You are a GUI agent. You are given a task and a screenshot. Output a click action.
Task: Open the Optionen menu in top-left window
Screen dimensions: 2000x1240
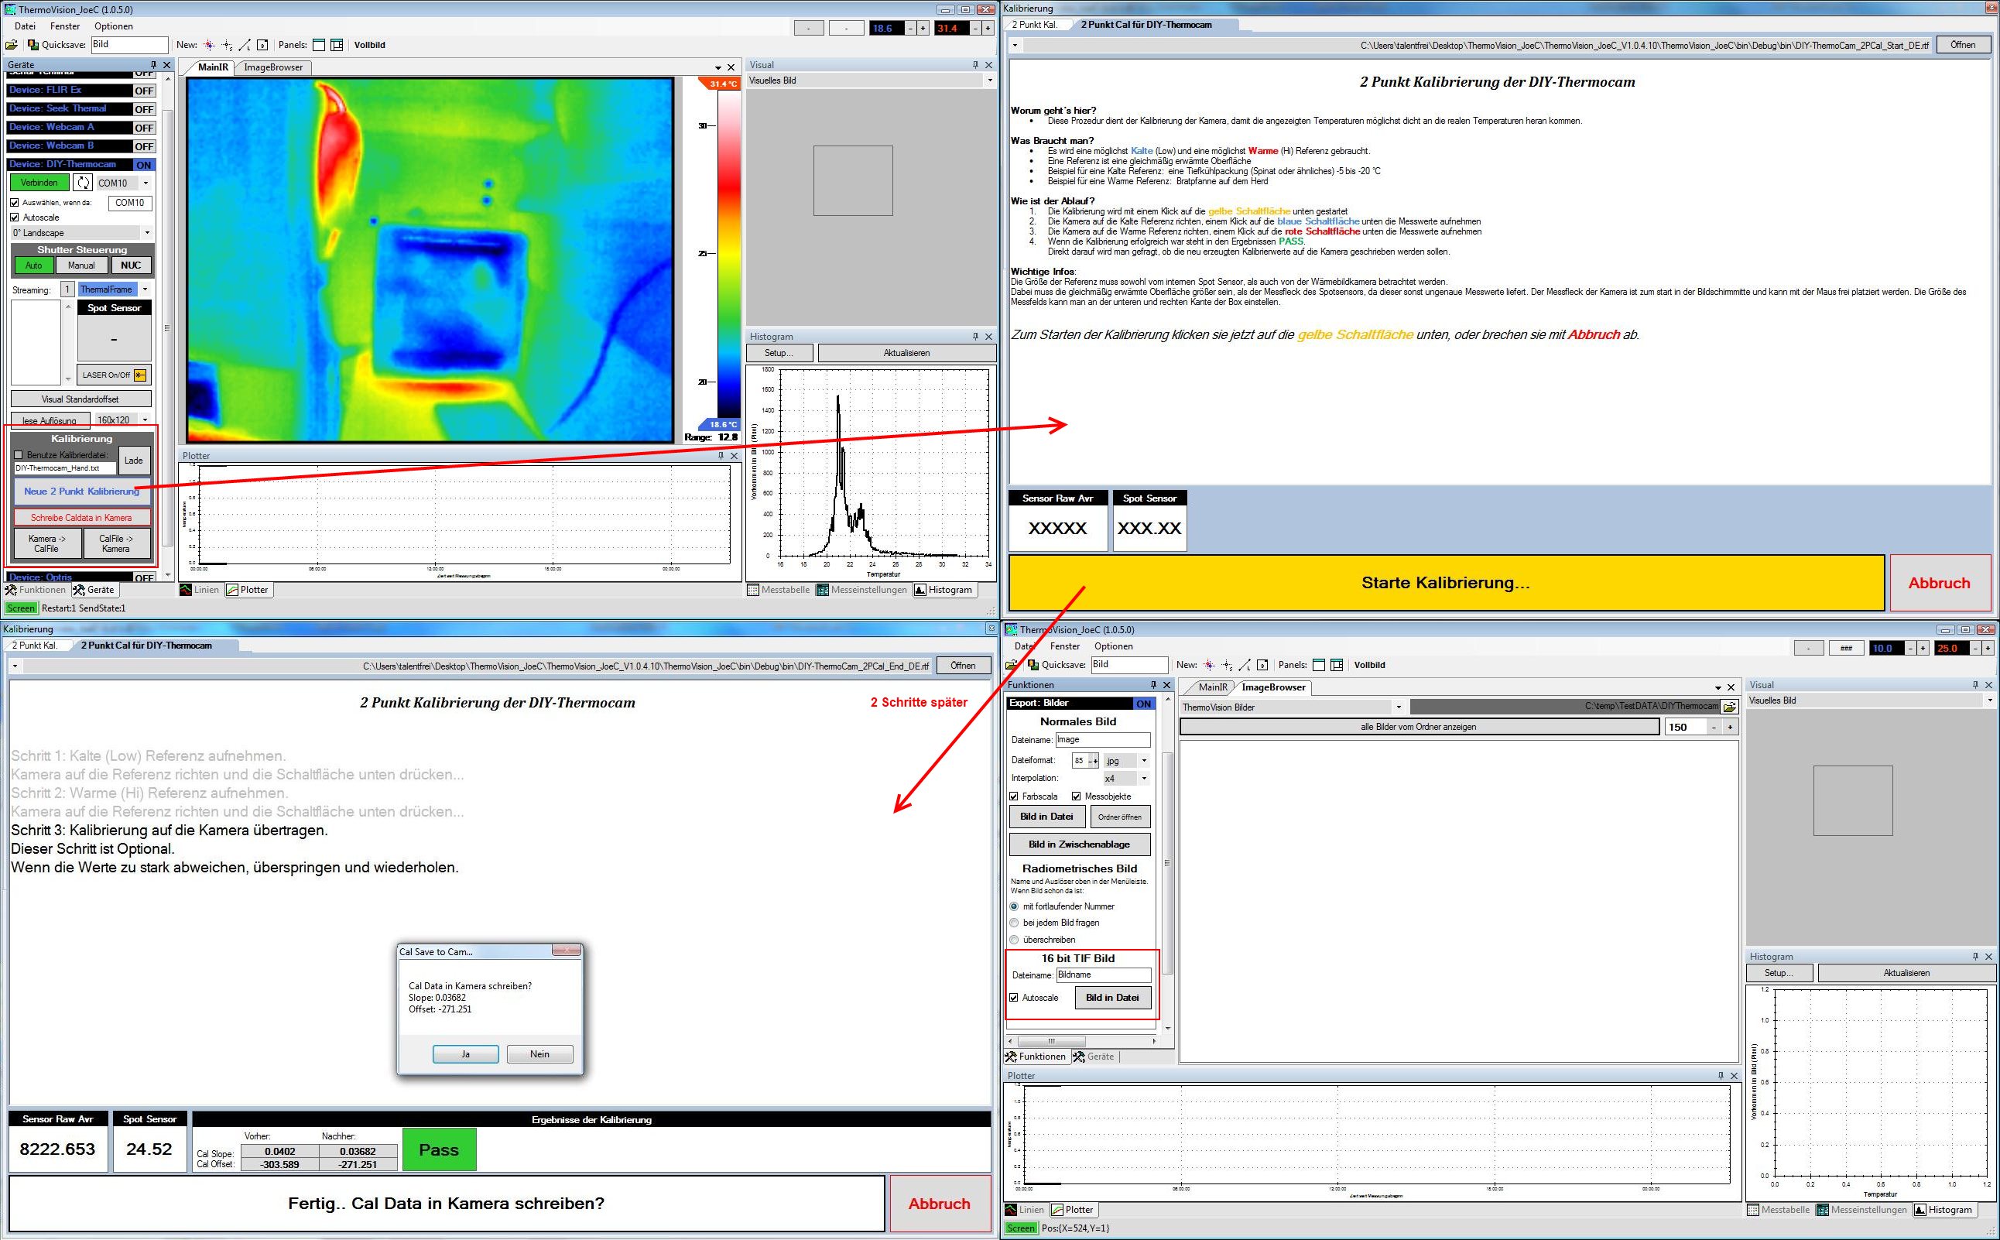click(113, 26)
